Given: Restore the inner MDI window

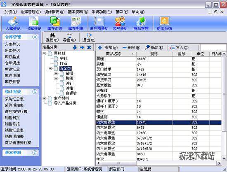Looking at the screenshot, I should 215,12.
